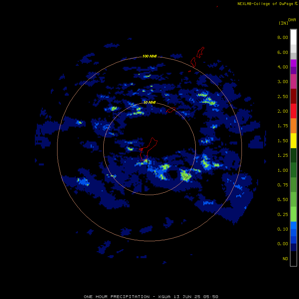Click the 0.75 legend value

282,185
